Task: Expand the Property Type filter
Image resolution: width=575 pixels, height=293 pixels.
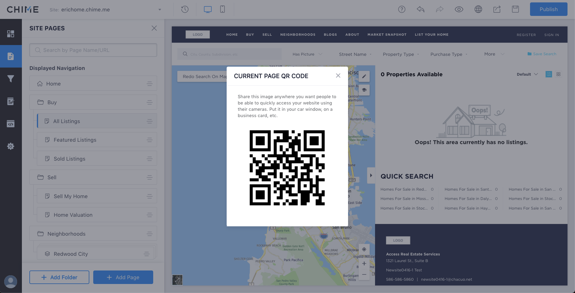Action: [x=401, y=54]
